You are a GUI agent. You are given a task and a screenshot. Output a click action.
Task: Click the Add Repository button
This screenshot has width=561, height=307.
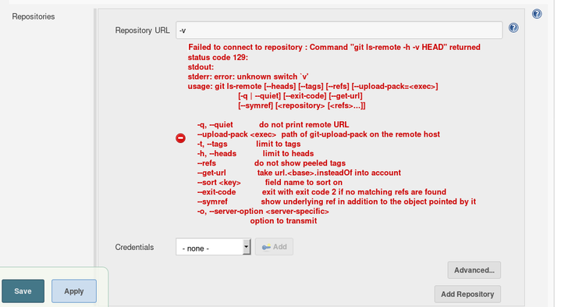click(x=467, y=294)
